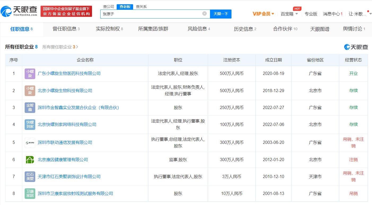The image size is (372, 205).
Task: Click the 3万人民币 registered capital cell
Action: pyautogui.click(x=232, y=177)
